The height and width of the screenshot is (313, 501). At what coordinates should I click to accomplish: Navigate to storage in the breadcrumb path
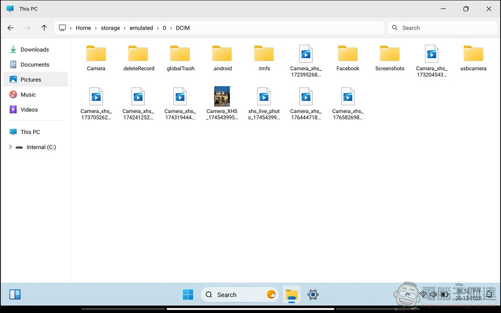110,28
